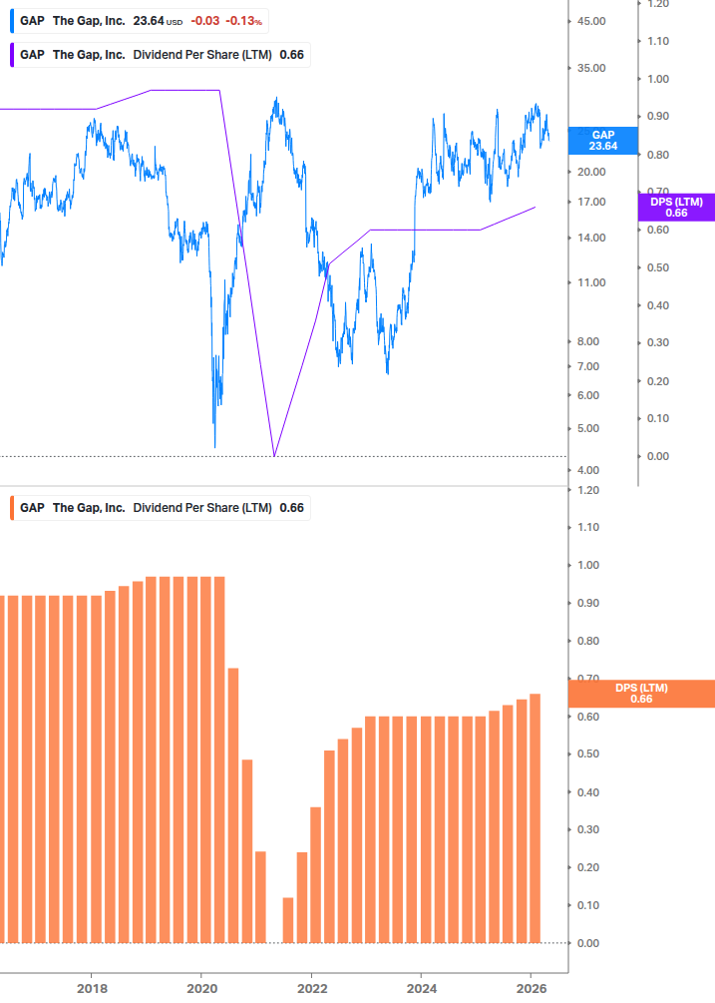The image size is (715, 1003).
Task: Click the 5.00 price axis label
Action: pyautogui.click(x=588, y=428)
